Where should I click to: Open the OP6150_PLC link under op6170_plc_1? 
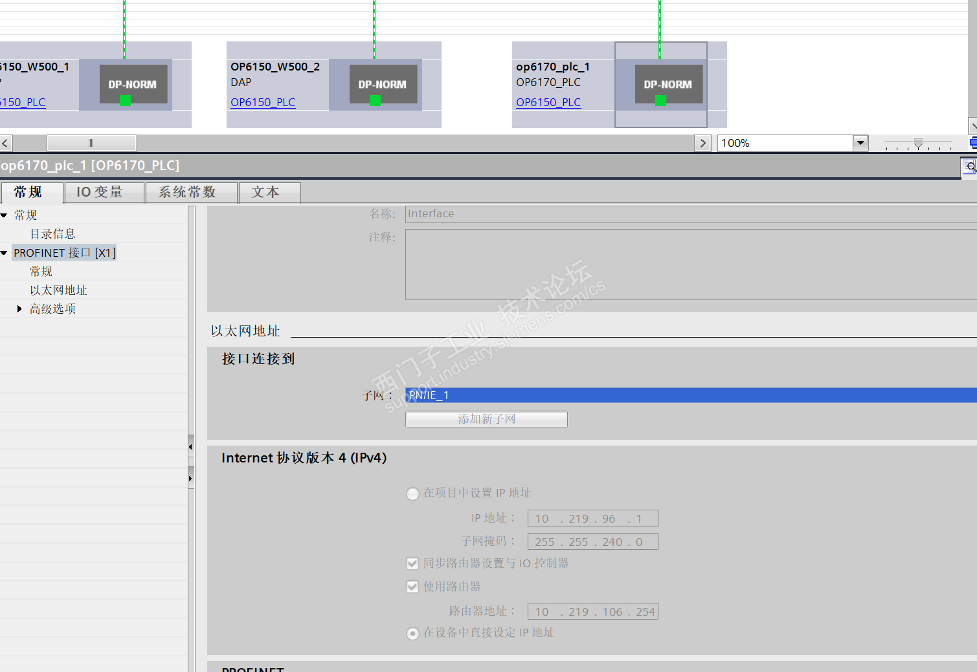point(548,102)
